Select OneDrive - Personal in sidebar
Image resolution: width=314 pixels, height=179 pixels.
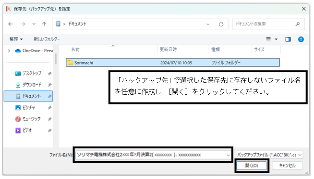[x=34, y=51]
